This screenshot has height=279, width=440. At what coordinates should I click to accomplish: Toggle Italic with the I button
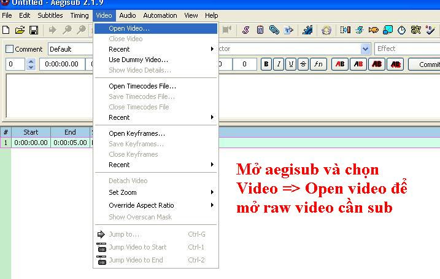[x=279, y=64]
